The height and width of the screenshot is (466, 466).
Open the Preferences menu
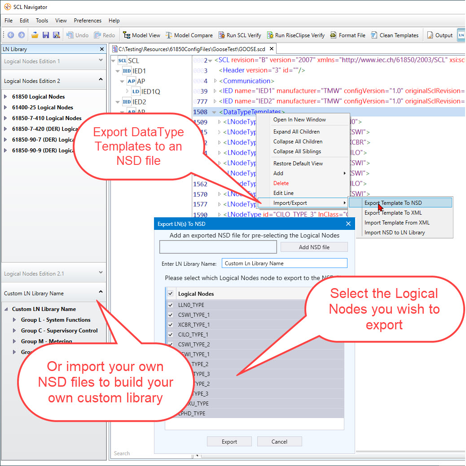(88, 21)
